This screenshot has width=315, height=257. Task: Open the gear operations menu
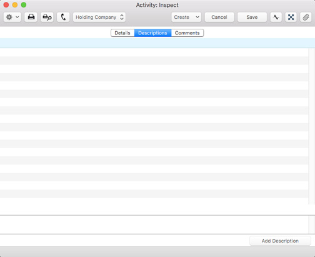coord(12,17)
